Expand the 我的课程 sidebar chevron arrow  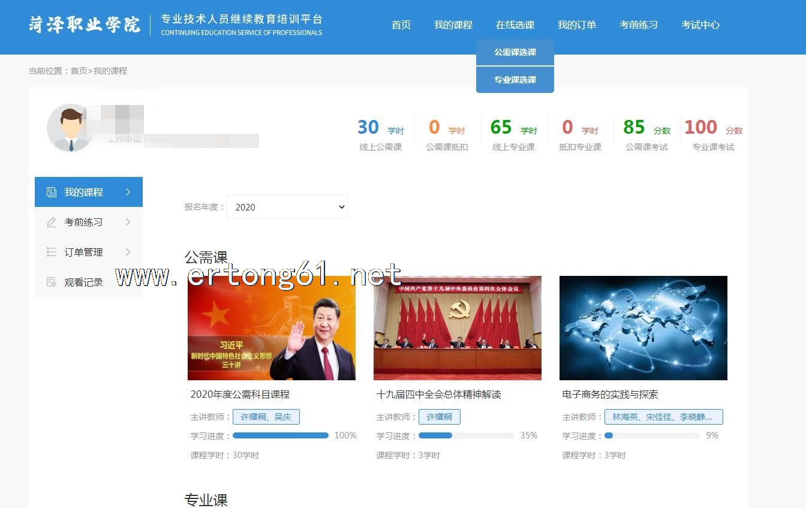[x=128, y=192]
